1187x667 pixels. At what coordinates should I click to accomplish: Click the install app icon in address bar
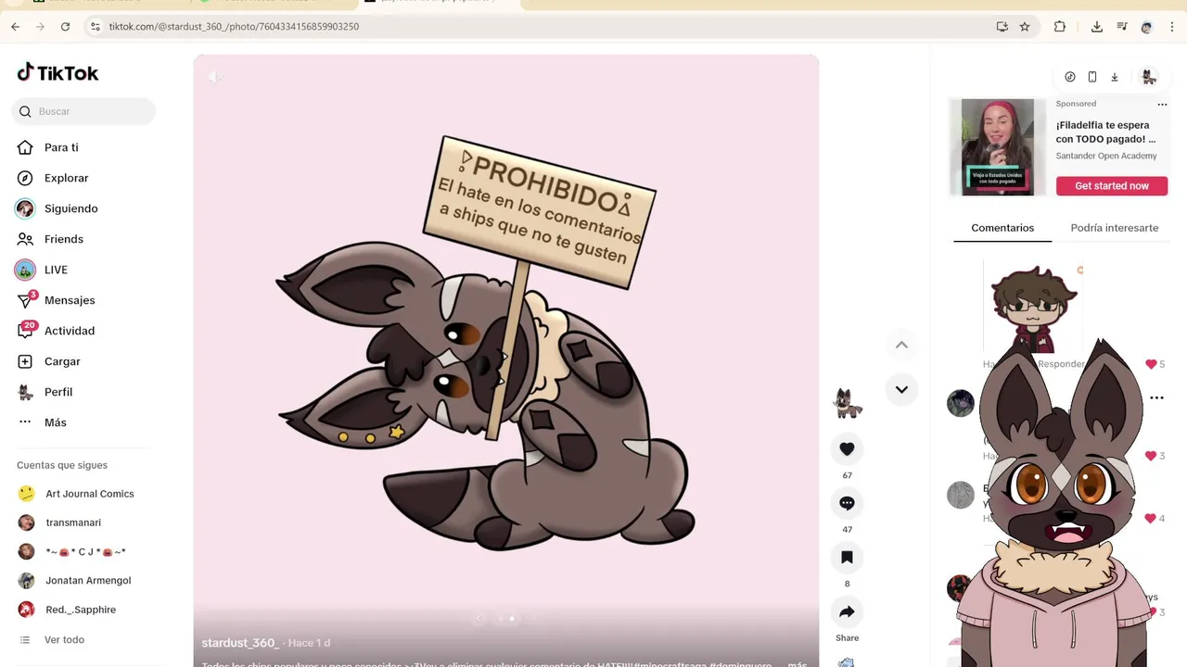click(1002, 27)
